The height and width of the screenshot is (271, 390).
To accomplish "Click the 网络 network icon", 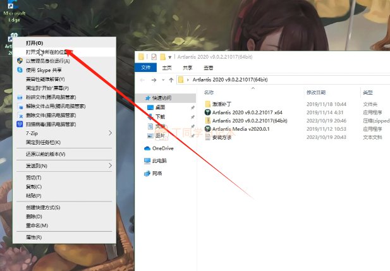I will point(147,173).
